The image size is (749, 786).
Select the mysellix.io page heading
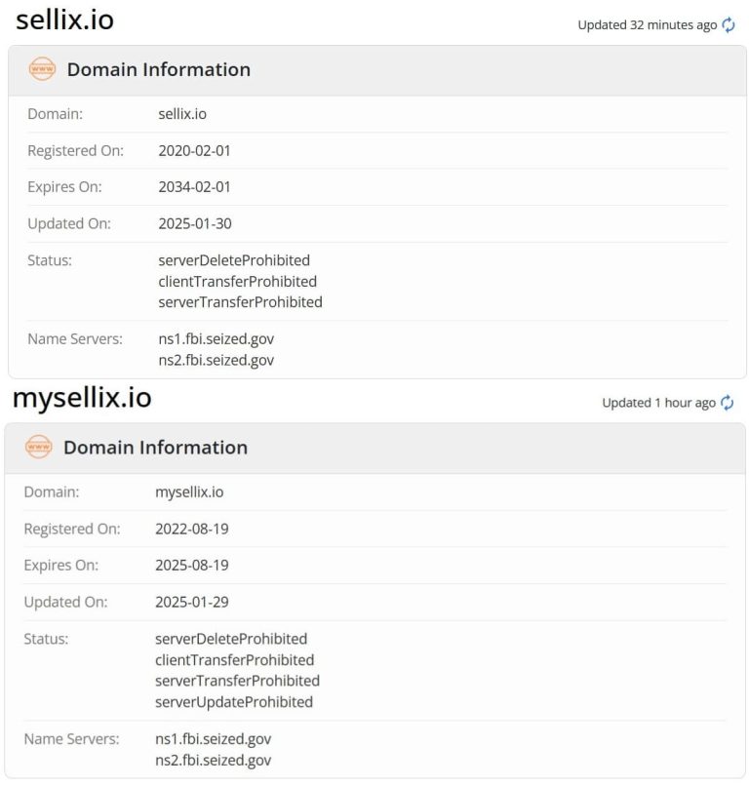(81, 398)
